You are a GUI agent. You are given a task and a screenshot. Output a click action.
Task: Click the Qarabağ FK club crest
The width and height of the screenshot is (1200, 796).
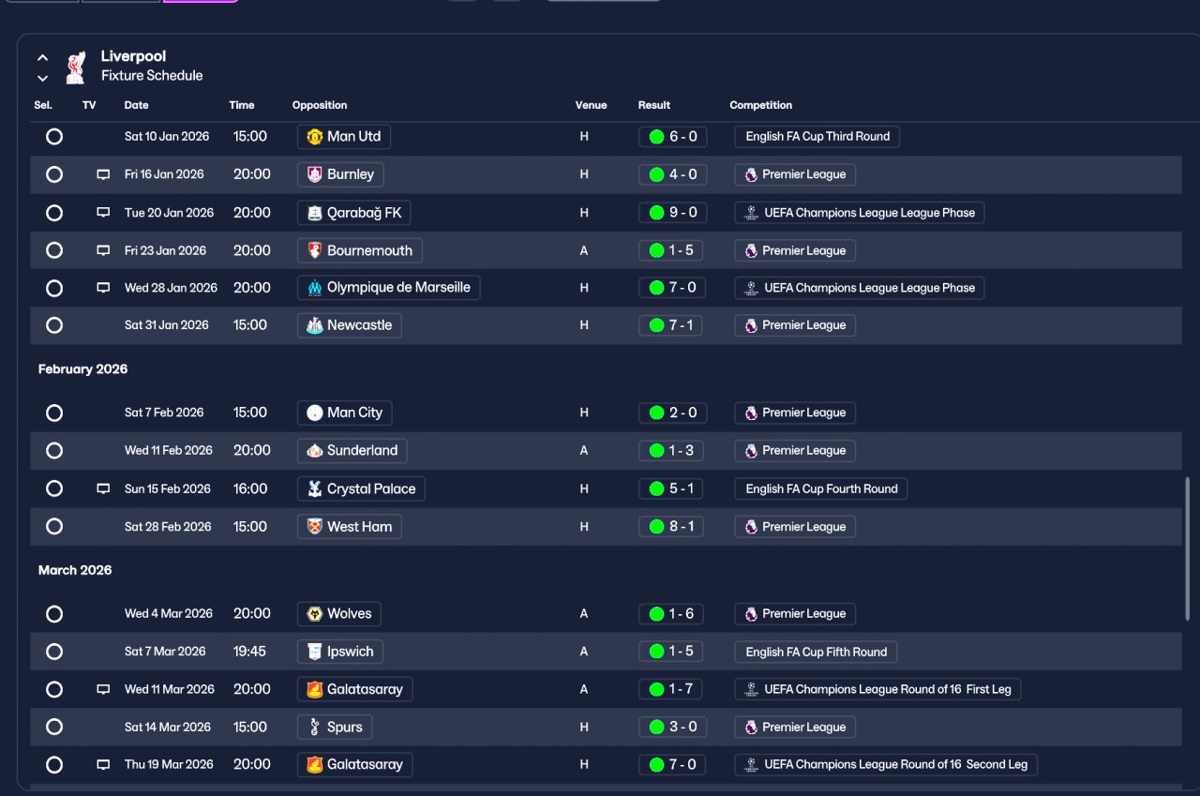coord(315,213)
